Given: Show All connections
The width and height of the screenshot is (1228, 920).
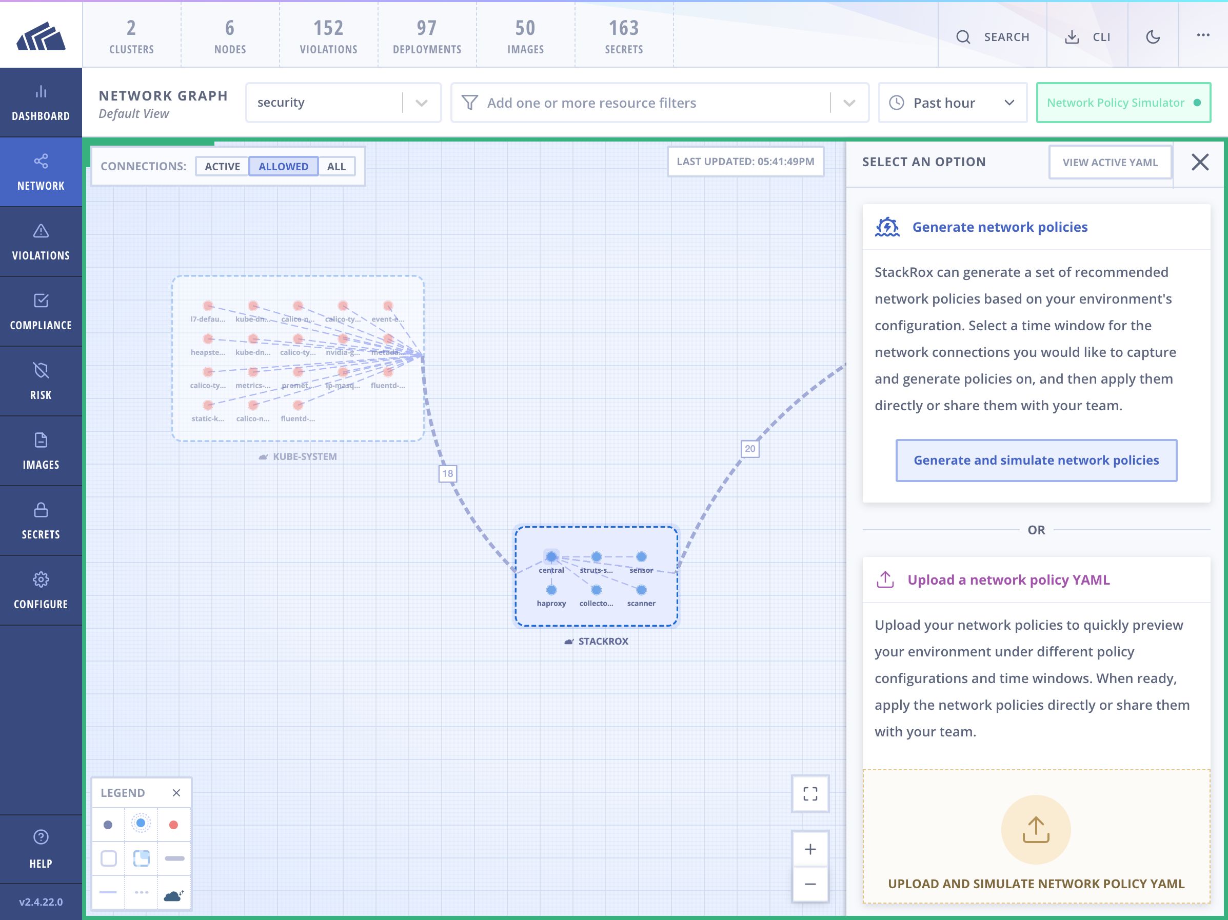Looking at the screenshot, I should tap(336, 167).
